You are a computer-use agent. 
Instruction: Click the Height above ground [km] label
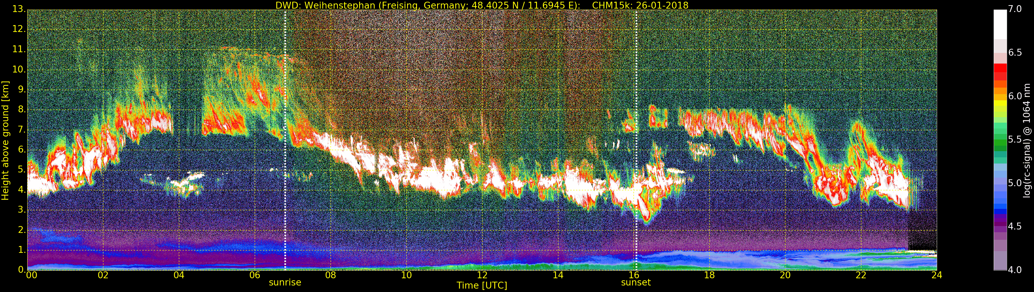tap(5, 140)
